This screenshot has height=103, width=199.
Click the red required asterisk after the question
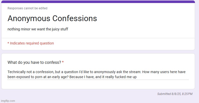[63, 62]
